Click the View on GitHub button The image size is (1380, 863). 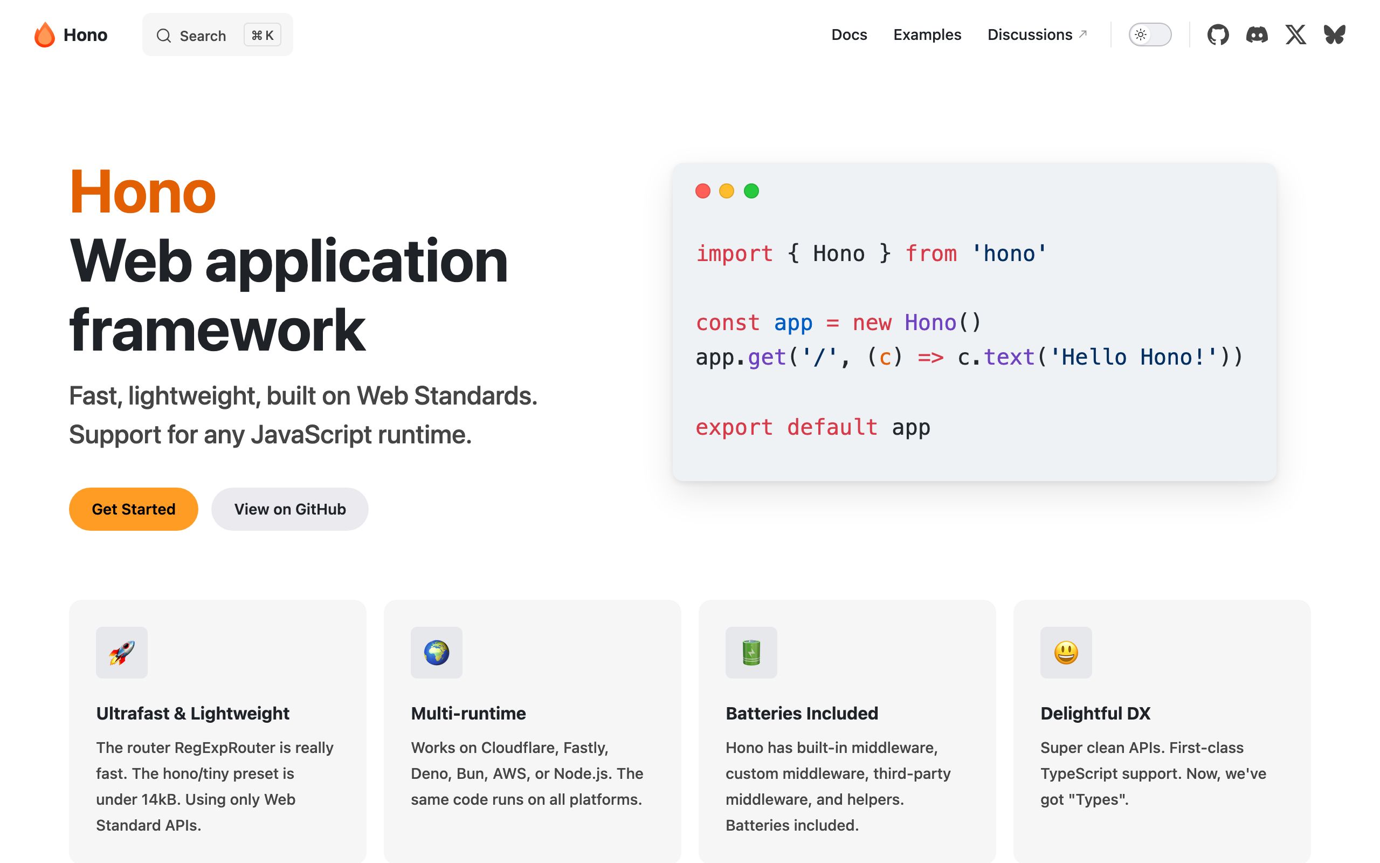[x=289, y=509]
